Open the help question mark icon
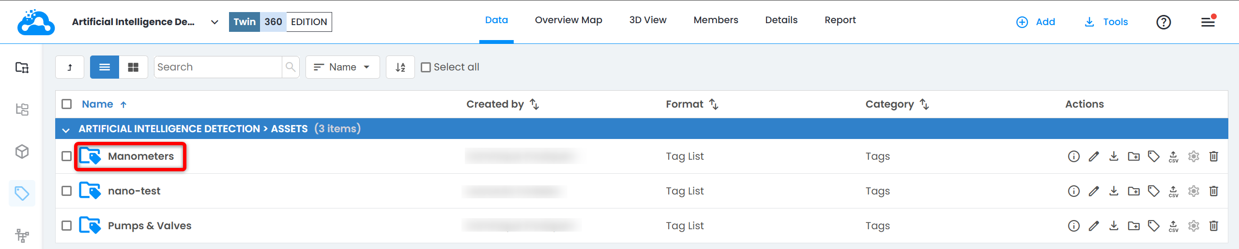The image size is (1239, 249). [1163, 22]
